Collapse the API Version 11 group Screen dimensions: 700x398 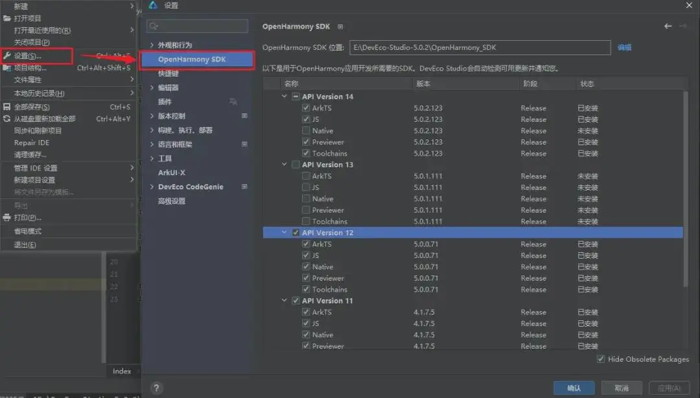coord(285,301)
